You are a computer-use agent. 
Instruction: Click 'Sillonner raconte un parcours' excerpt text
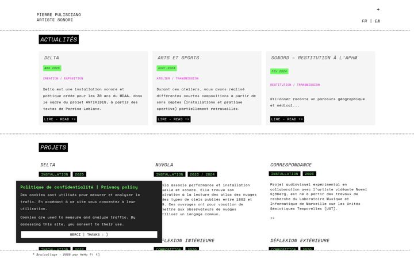click(x=317, y=102)
